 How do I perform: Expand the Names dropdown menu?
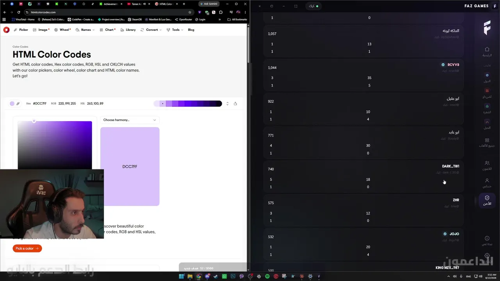tap(85, 30)
